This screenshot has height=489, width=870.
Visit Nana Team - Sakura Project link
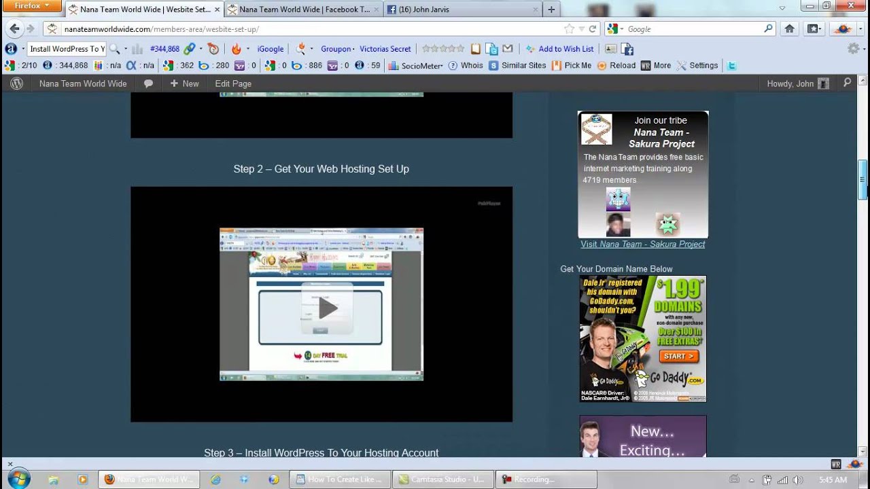[x=643, y=244]
